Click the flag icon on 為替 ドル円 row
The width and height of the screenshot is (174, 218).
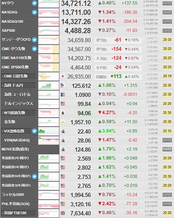click(63, 85)
